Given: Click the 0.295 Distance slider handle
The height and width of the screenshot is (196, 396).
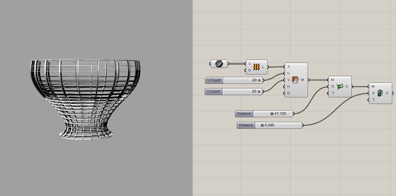Looking at the screenshot, I should click(262, 125).
